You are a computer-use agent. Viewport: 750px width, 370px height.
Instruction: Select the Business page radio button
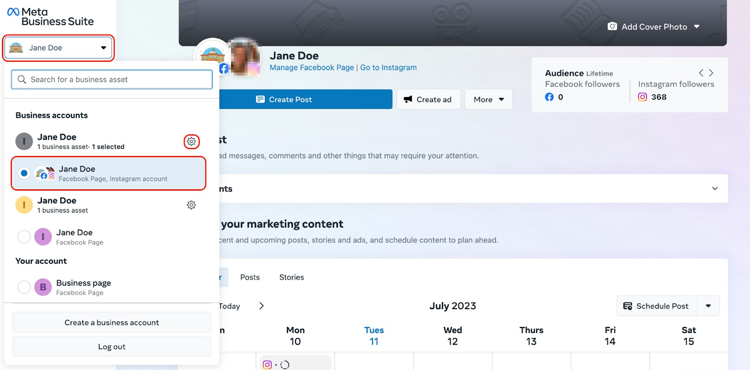(x=24, y=287)
